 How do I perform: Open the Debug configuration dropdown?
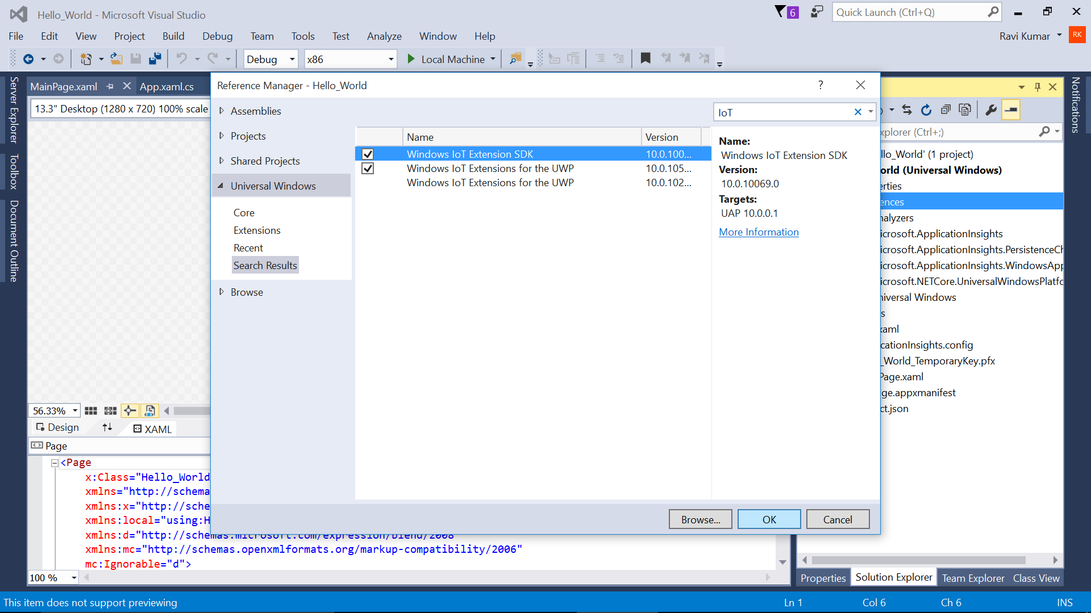click(x=292, y=59)
